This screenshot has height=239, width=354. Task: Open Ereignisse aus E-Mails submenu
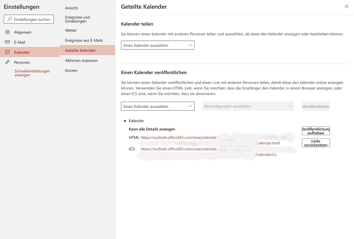tap(87, 40)
